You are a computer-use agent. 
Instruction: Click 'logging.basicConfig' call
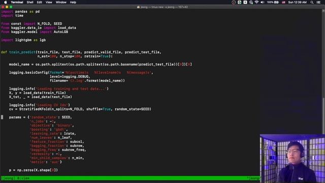[x=28, y=73]
